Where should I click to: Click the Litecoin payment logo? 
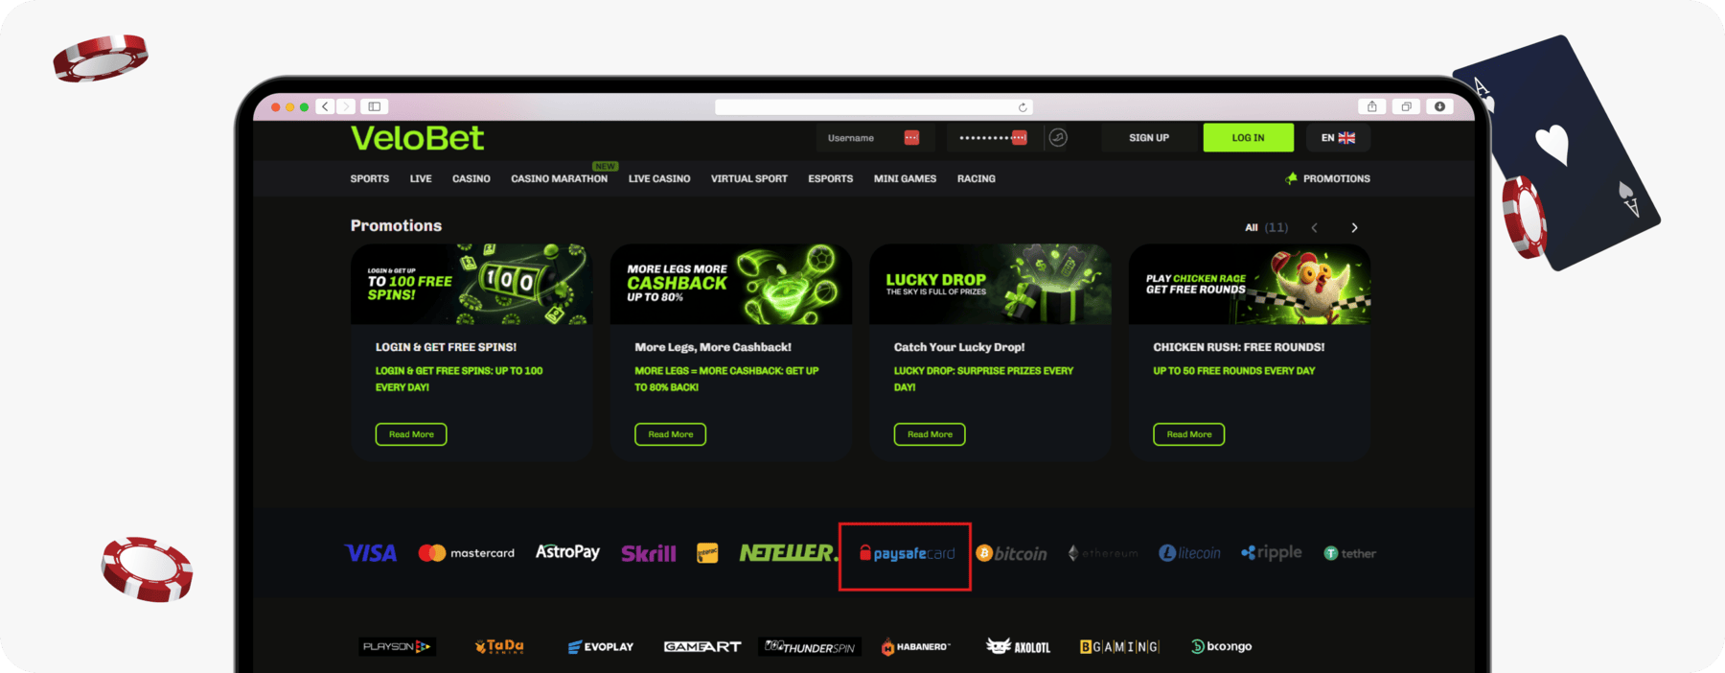point(1189,553)
